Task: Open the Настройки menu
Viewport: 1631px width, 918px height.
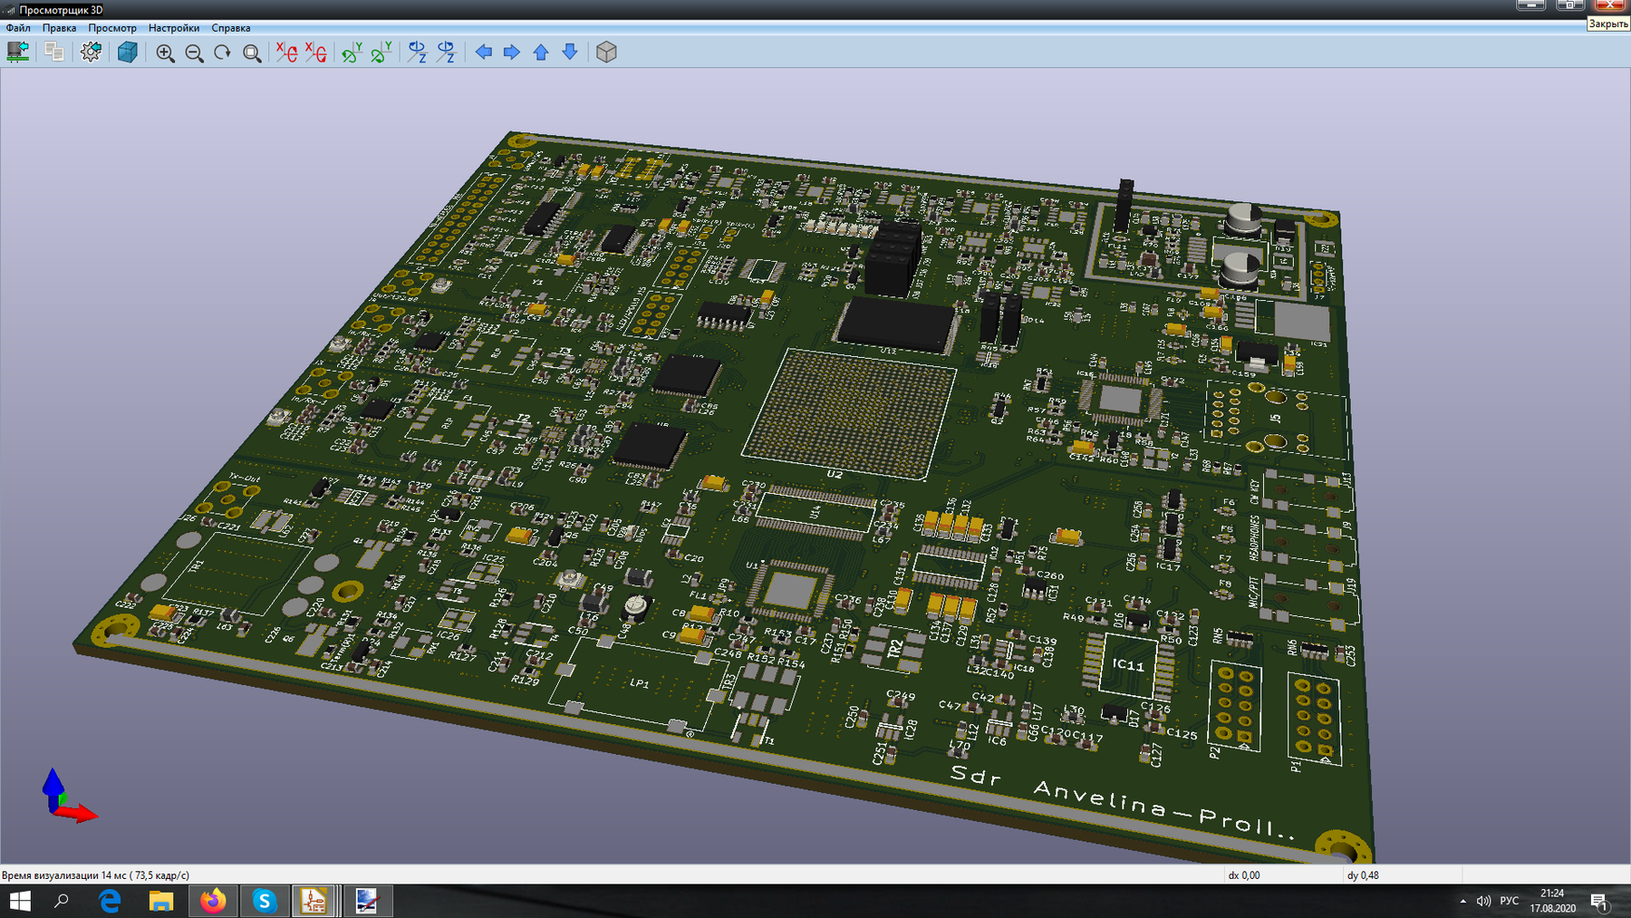Action: coord(174,28)
